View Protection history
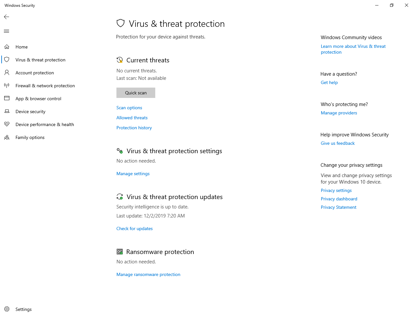 [x=134, y=128]
